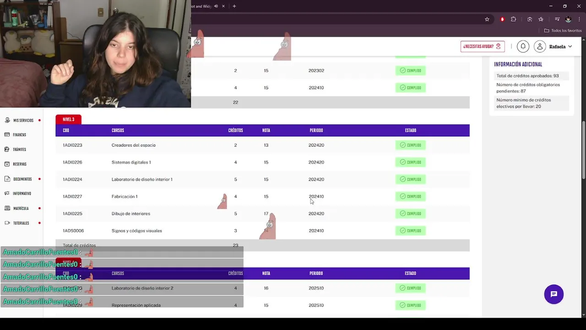Click Cumplido status for Fabricación 1
Viewport: 586px width, 330px height.
pyautogui.click(x=411, y=197)
